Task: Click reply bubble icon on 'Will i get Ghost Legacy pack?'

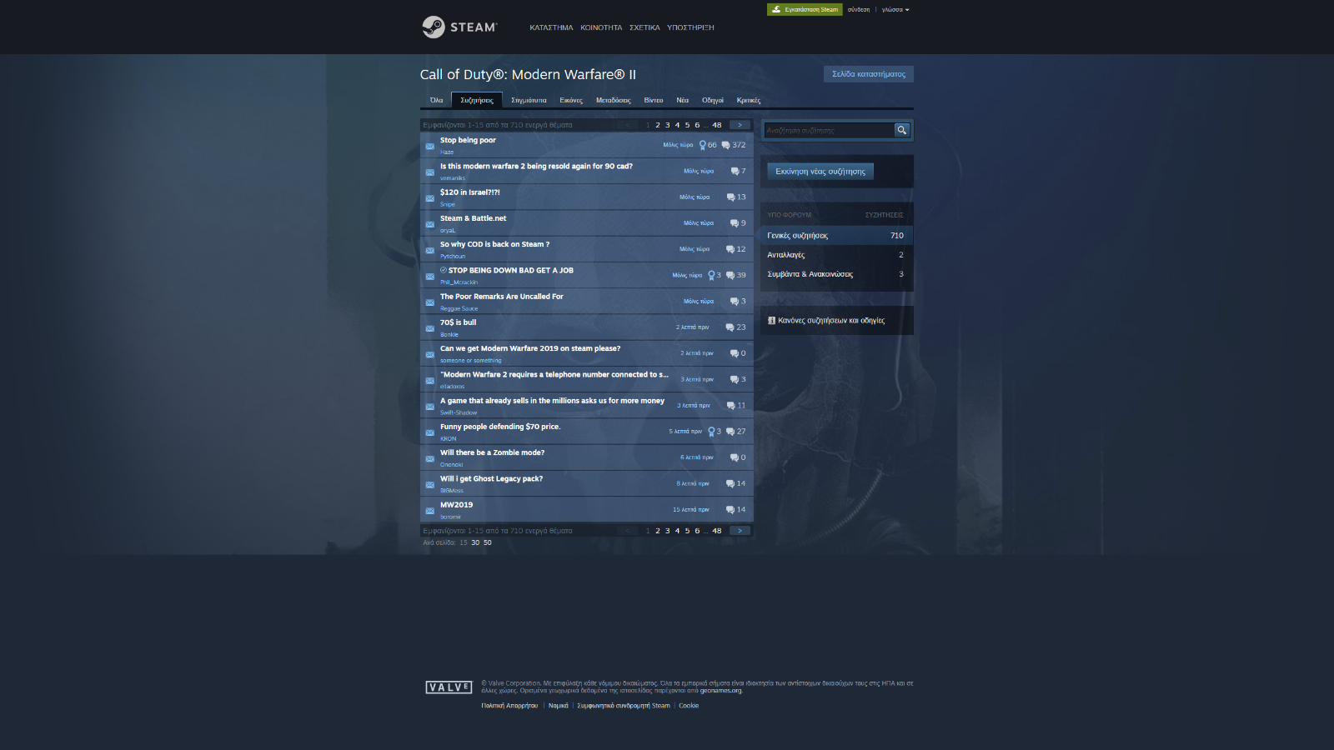Action: [x=730, y=483]
